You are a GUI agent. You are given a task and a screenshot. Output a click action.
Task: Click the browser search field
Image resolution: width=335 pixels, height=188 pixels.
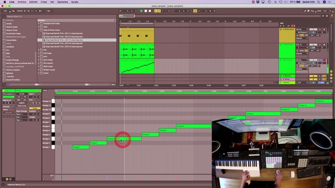coord(61,16)
